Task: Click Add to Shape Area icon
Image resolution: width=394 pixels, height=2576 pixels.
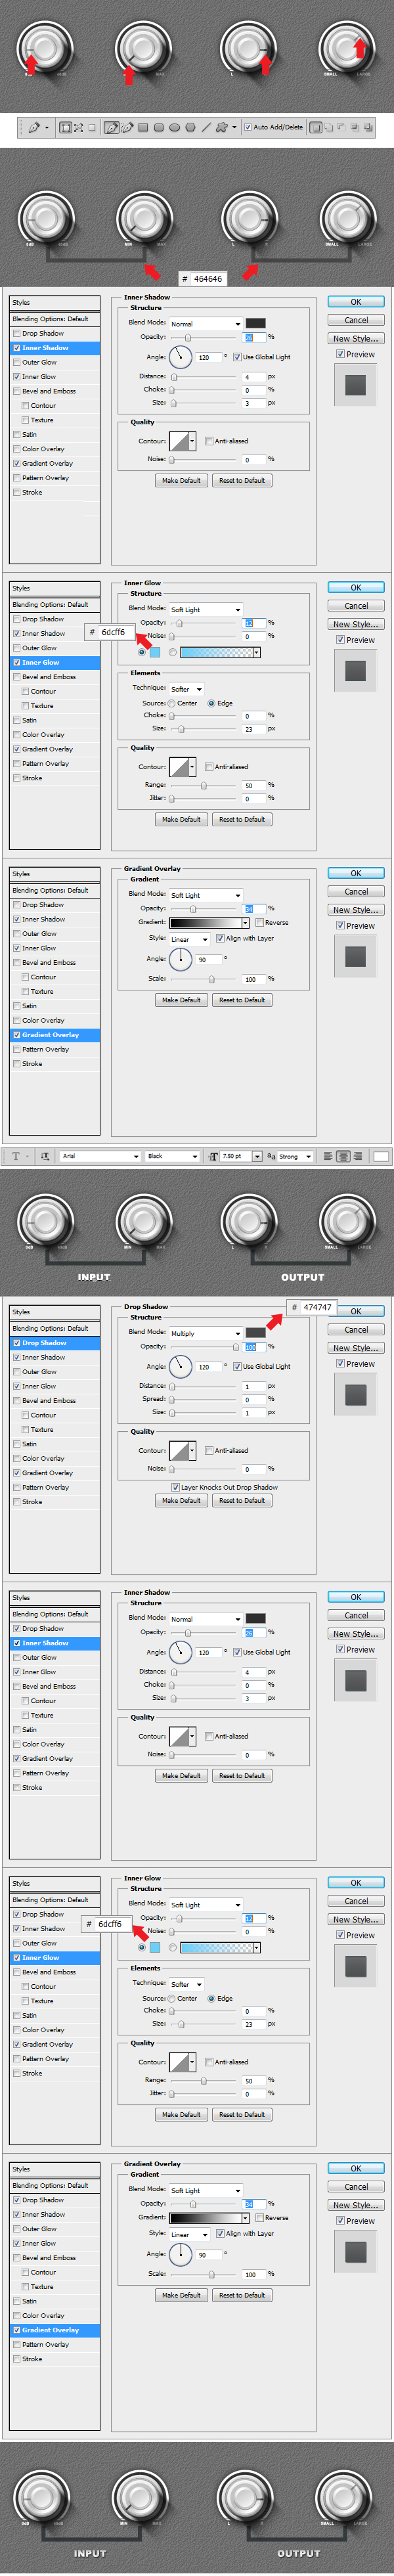Action: click(329, 127)
